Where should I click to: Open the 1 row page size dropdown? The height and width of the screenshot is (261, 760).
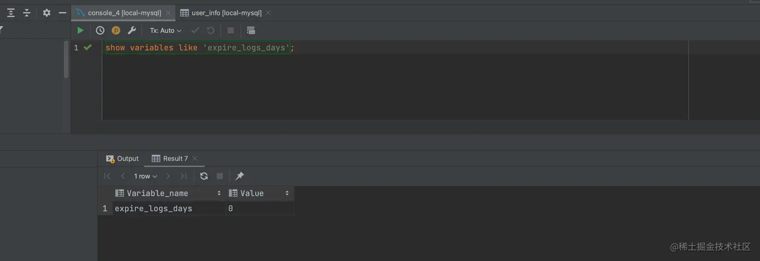145,176
